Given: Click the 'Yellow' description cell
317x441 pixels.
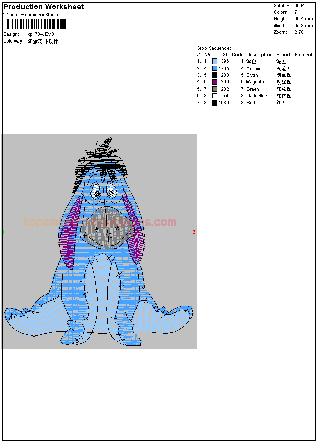Looking at the screenshot, I should coord(253,68).
